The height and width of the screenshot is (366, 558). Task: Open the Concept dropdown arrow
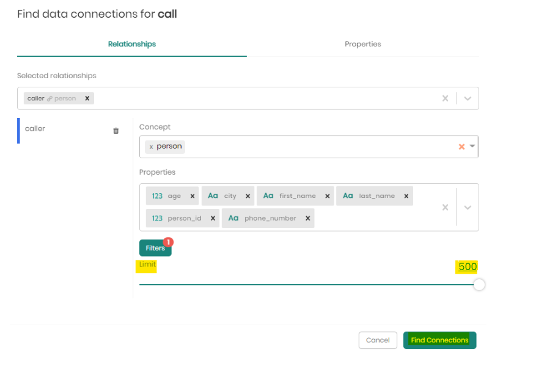(x=472, y=147)
